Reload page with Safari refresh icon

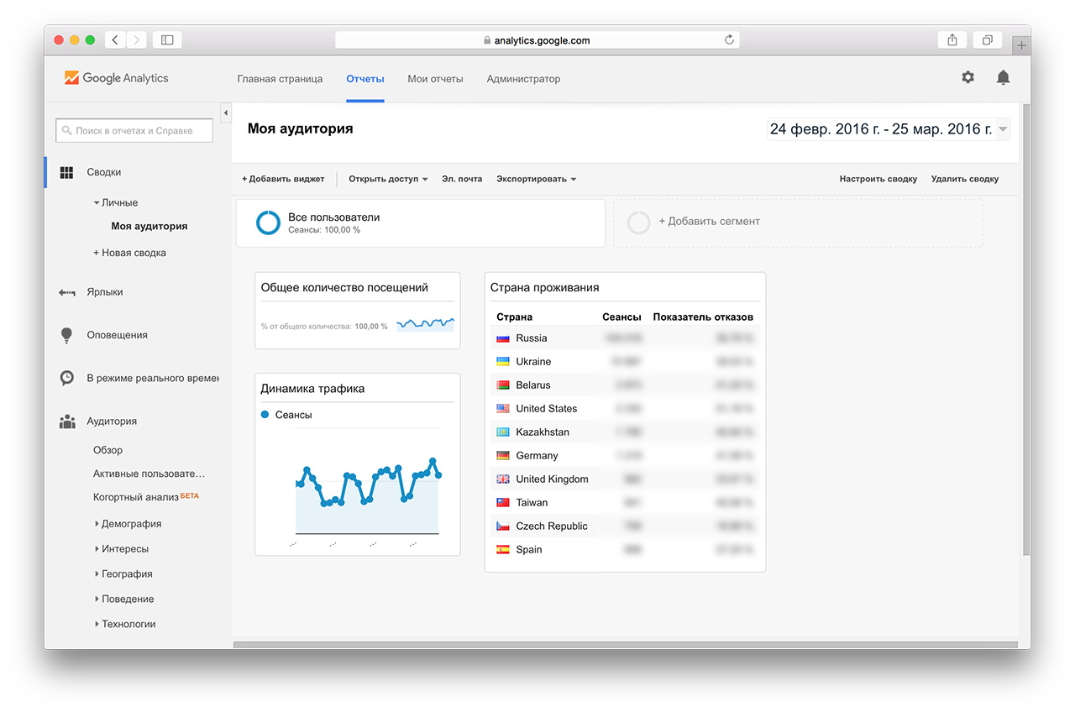(729, 39)
